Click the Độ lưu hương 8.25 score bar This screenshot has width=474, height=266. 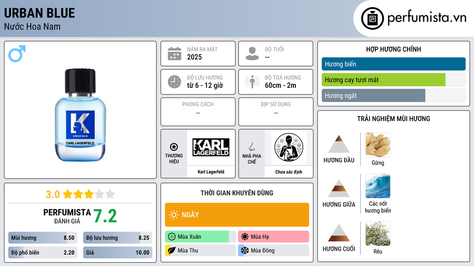[118, 238]
